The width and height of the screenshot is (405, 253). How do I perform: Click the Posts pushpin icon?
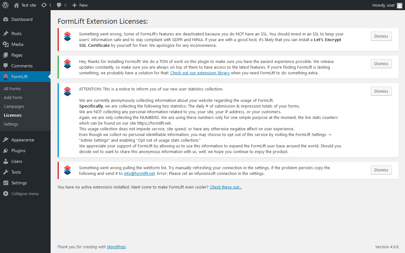tap(6, 34)
